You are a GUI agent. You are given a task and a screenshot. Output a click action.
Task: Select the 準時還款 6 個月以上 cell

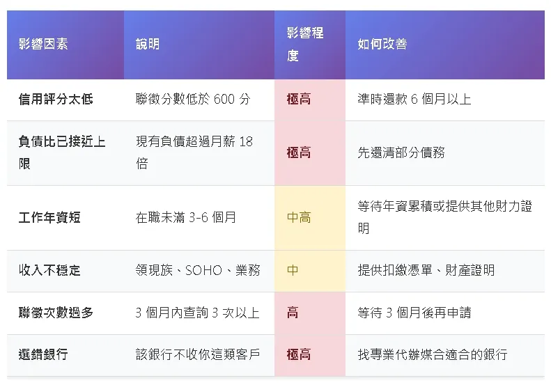(414, 100)
